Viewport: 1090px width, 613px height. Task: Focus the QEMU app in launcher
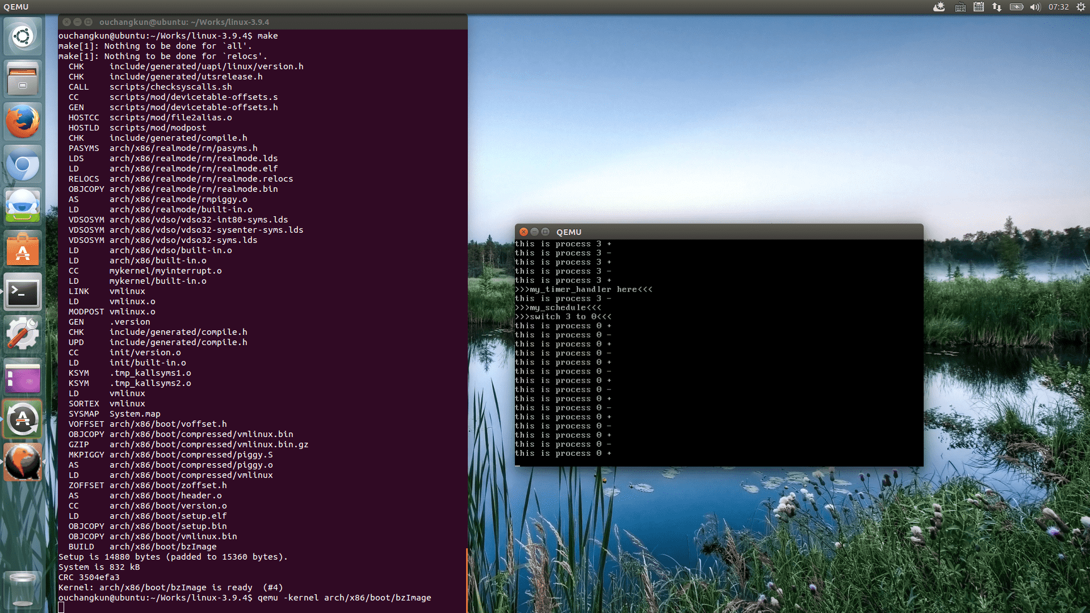pos(23,463)
